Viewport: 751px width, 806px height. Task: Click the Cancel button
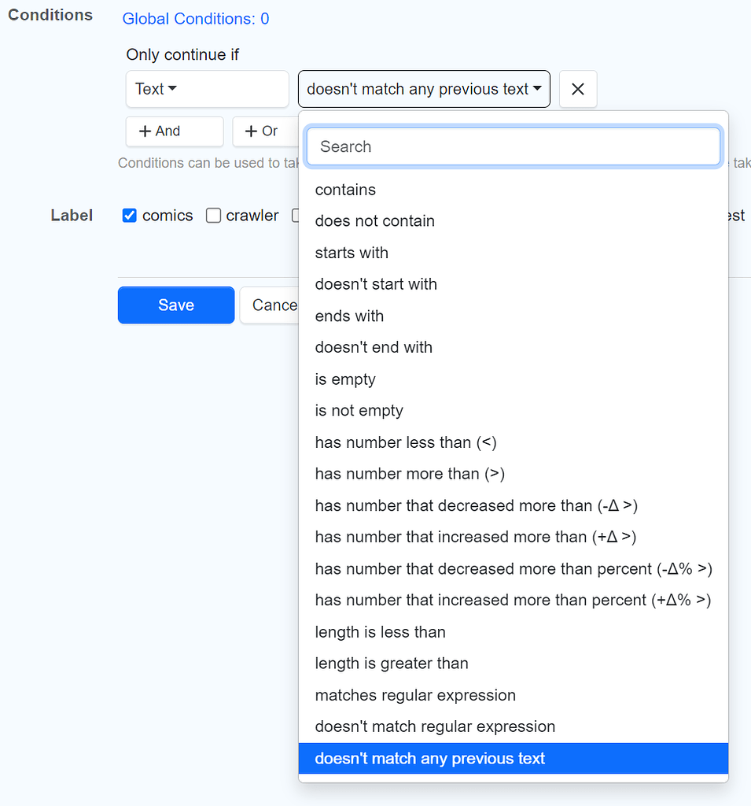(269, 305)
